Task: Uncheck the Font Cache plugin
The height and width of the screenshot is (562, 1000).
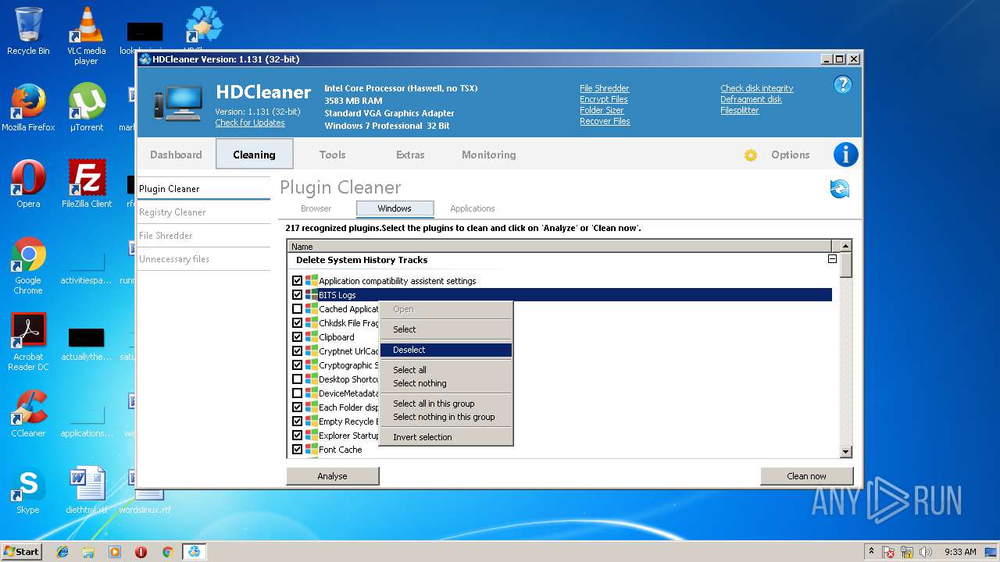Action: 297,450
